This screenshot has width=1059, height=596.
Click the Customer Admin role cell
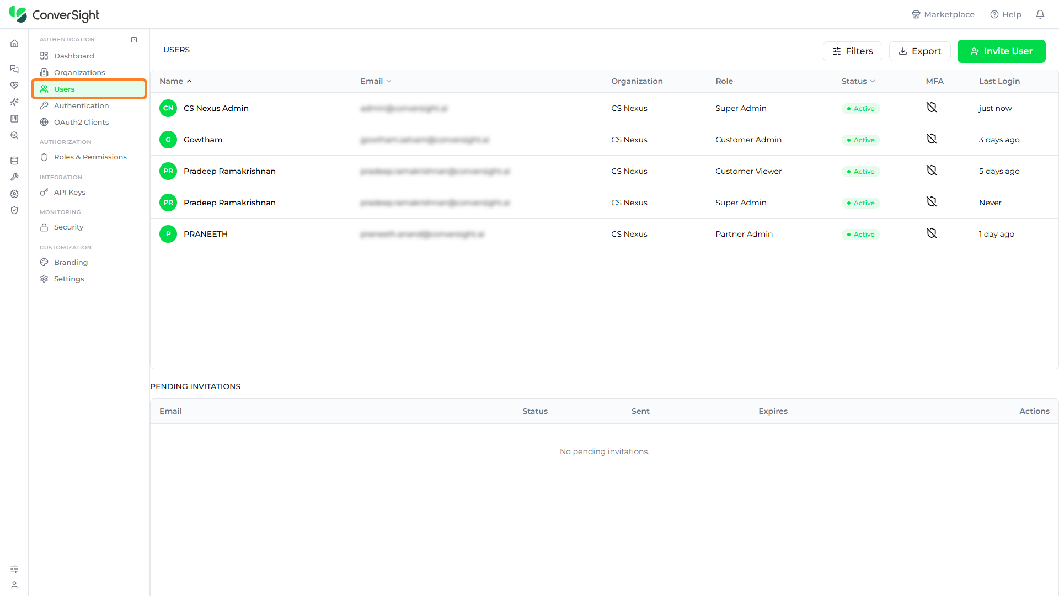[748, 140]
